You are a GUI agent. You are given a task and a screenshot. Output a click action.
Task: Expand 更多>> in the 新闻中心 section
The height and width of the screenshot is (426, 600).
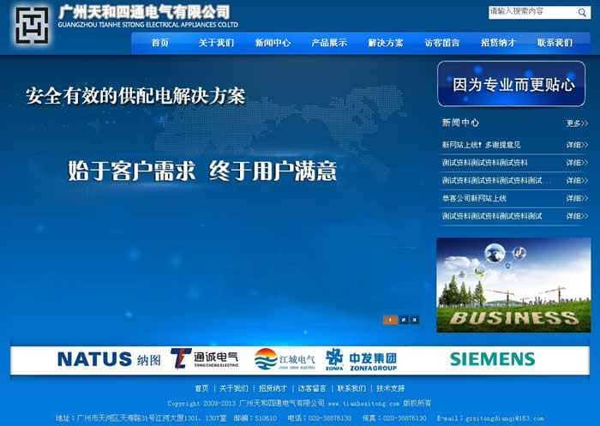point(577,123)
